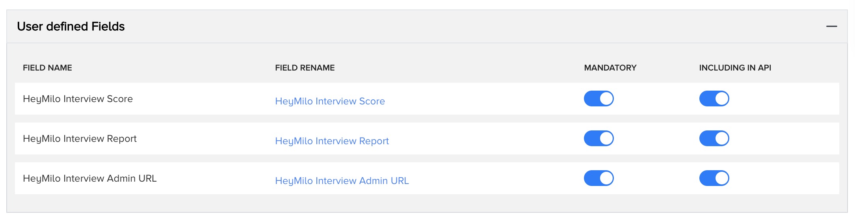This screenshot has height=223, width=855.
Task: Click the User defined Fields title
Action: click(x=71, y=26)
